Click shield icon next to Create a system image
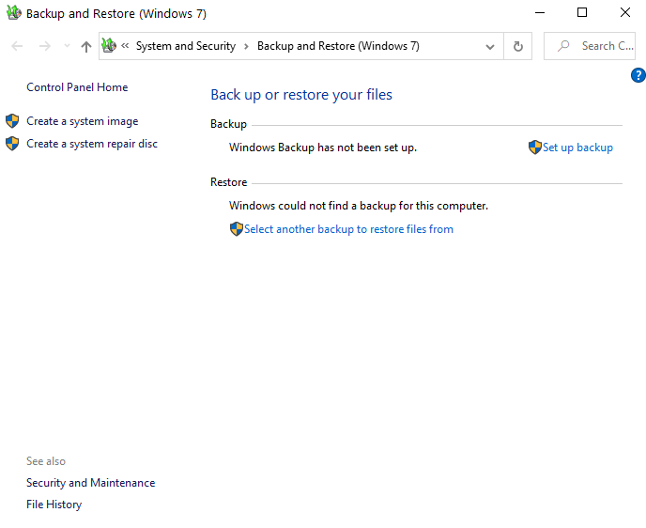Viewport: 646px width, 528px height. coord(12,121)
